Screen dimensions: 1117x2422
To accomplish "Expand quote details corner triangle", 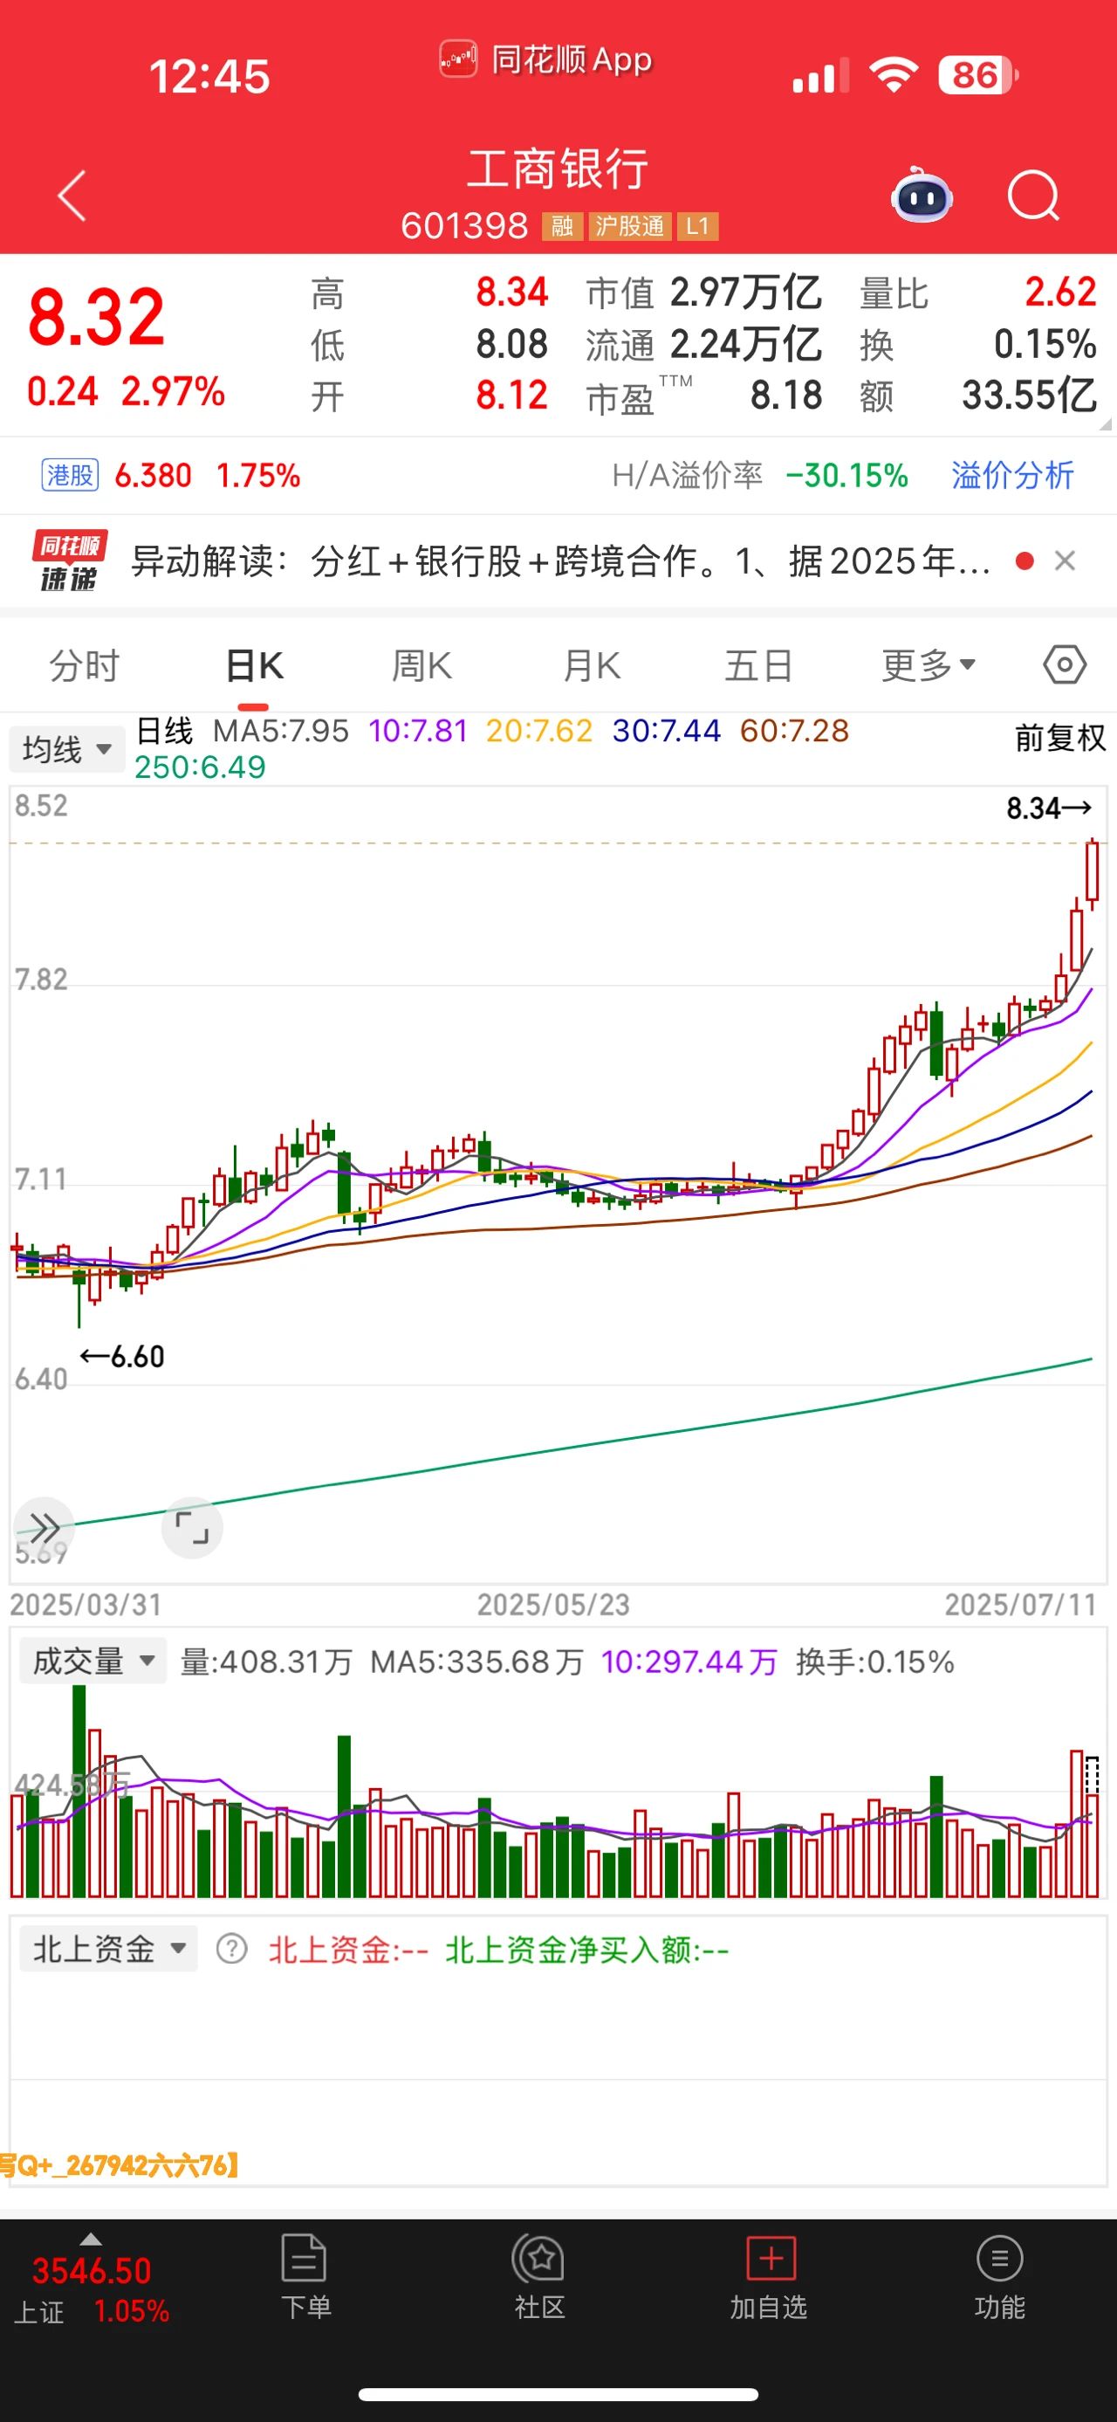I will tap(1105, 424).
